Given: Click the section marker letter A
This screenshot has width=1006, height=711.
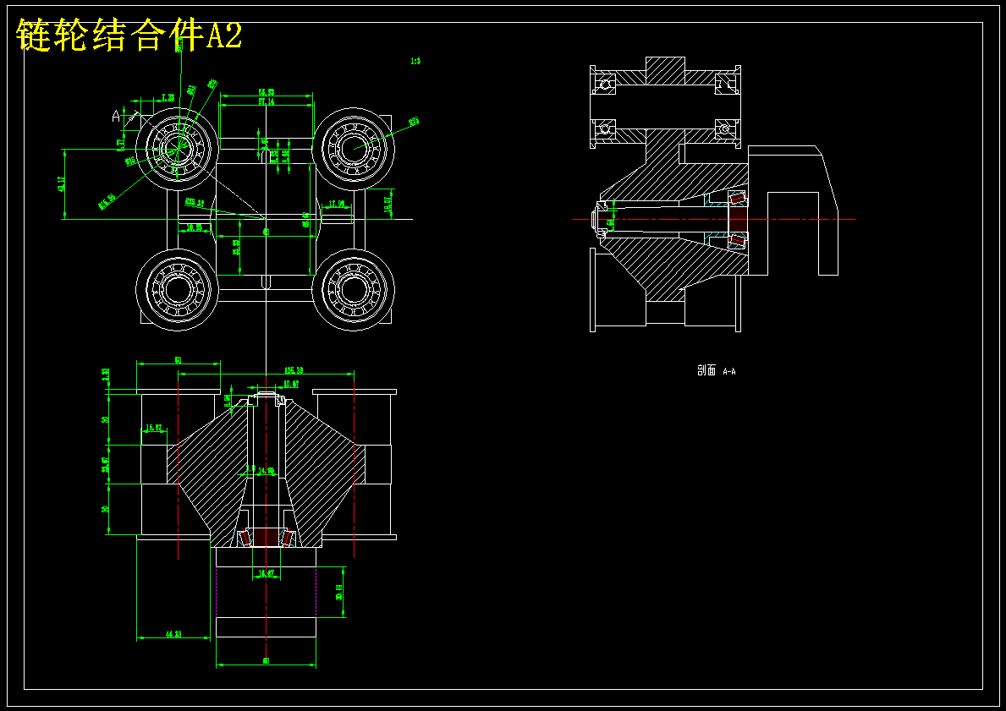Looking at the screenshot, I should click(116, 116).
